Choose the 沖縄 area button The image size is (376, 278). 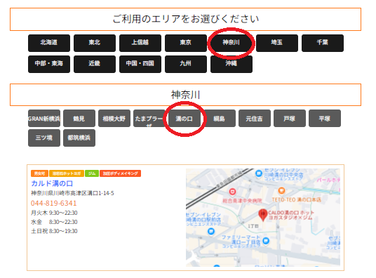231,64
